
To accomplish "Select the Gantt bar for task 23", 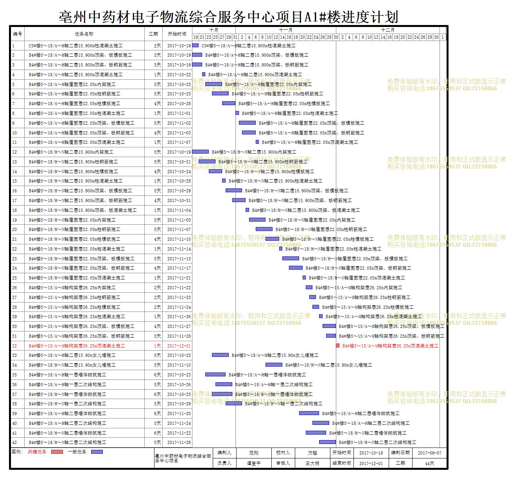I will click(x=291, y=258).
